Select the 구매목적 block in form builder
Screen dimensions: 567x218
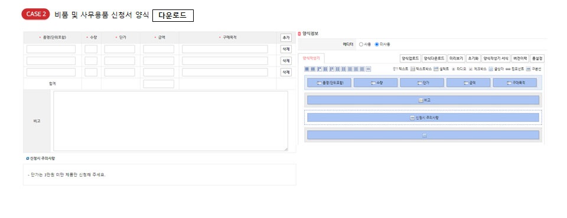point(515,82)
